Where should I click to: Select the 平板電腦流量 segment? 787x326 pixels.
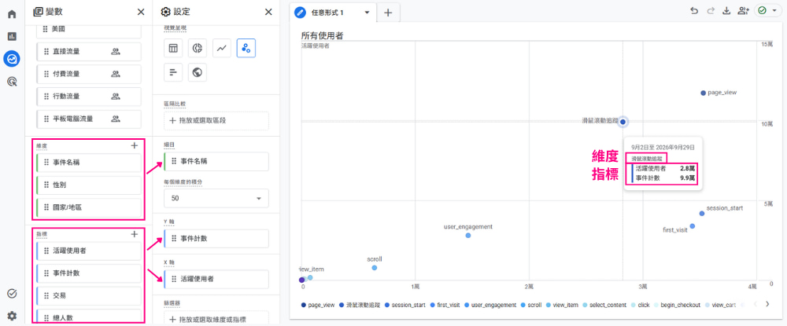[89, 119]
